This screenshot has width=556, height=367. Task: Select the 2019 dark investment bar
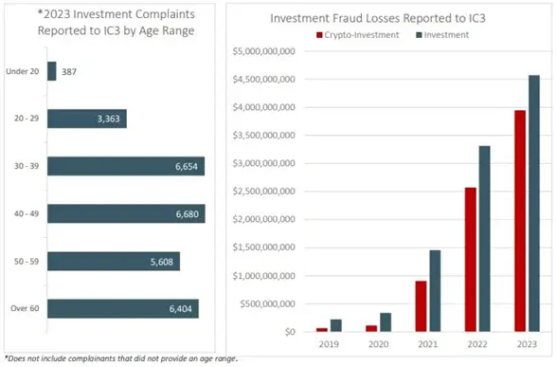(x=336, y=325)
